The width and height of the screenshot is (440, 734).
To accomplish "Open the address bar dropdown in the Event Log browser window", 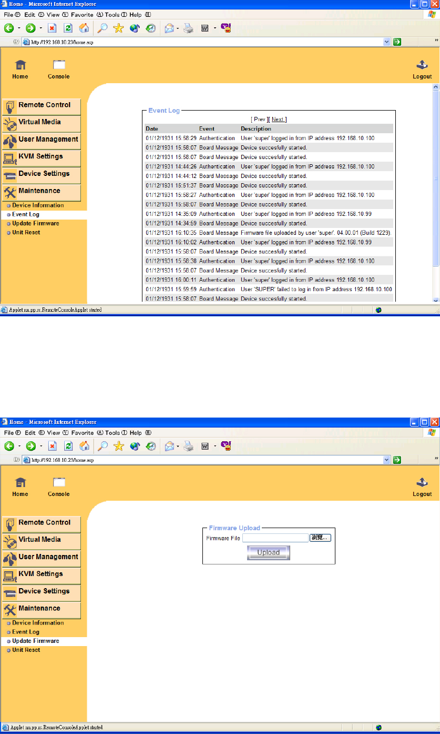I will tap(387, 42).
